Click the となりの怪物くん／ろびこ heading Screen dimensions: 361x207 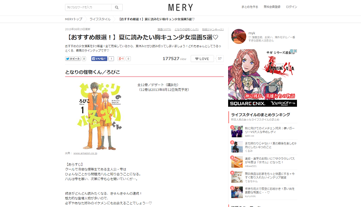pos(92,72)
